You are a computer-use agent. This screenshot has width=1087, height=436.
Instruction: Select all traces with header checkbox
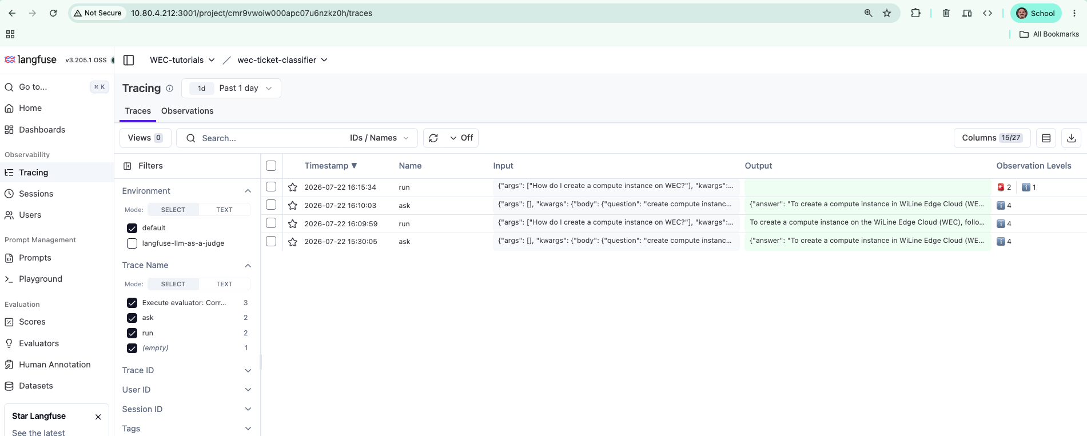(x=271, y=166)
